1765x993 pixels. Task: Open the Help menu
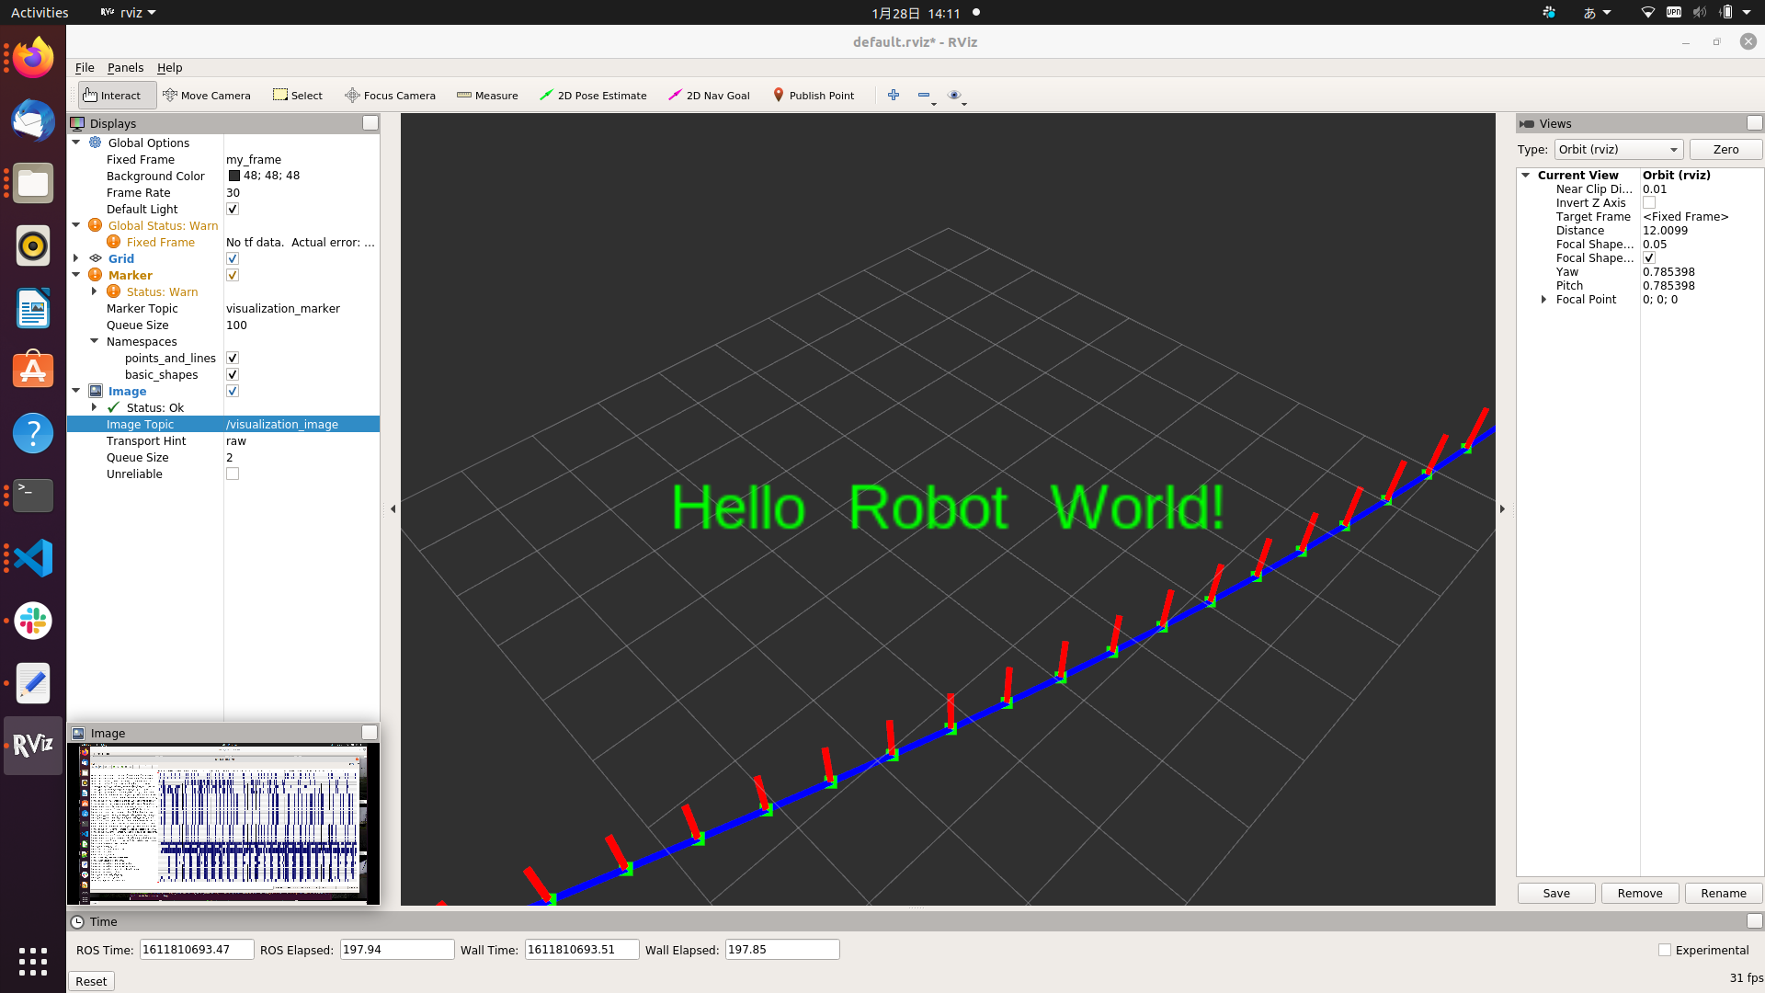(x=169, y=67)
